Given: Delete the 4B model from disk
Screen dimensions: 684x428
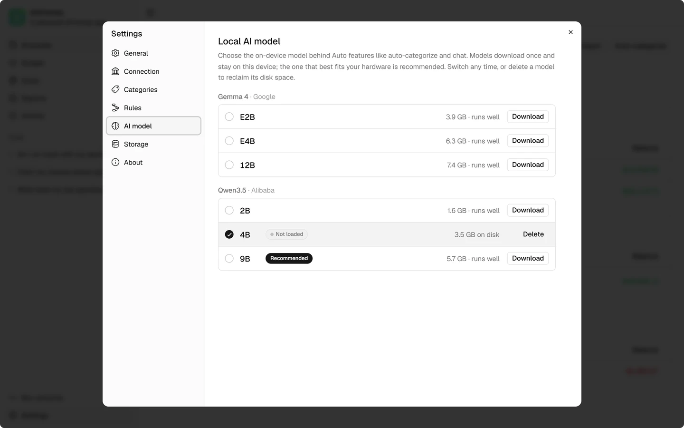Looking at the screenshot, I should tap(533, 234).
